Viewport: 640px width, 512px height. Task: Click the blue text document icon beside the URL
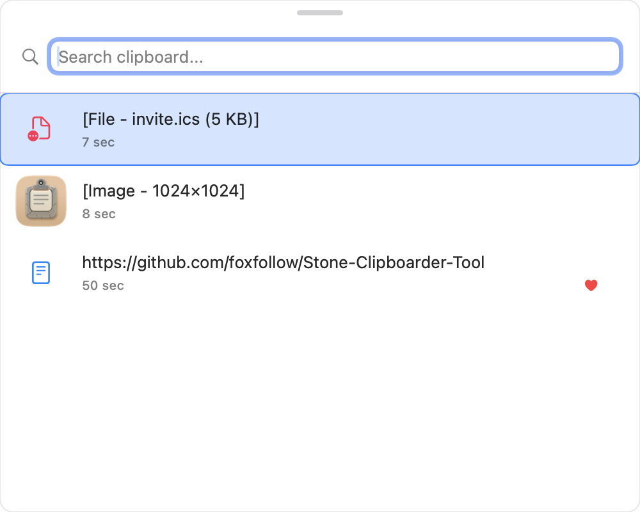tap(40, 272)
